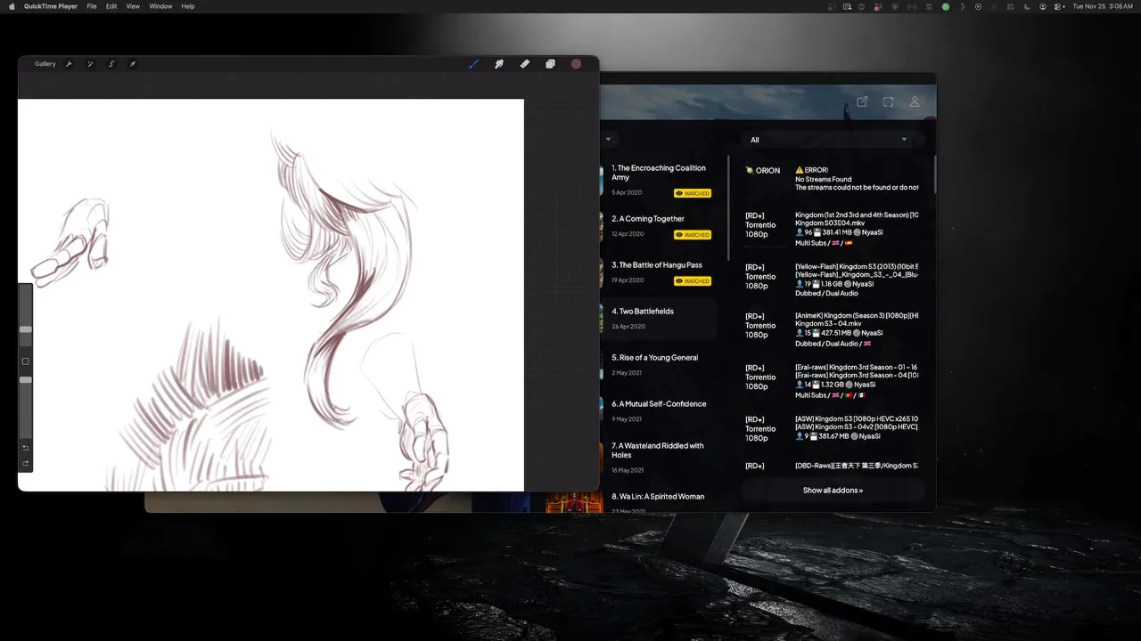Click the Focus moon icon in menu bar
Image resolution: width=1141 pixels, height=641 pixels.
(1028, 6)
